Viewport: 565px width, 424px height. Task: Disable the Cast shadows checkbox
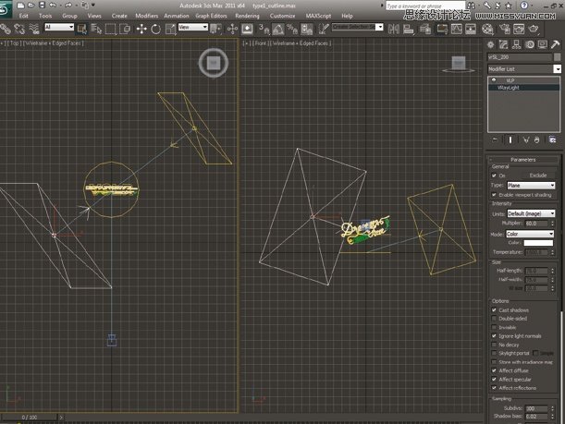(x=494, y=310)
